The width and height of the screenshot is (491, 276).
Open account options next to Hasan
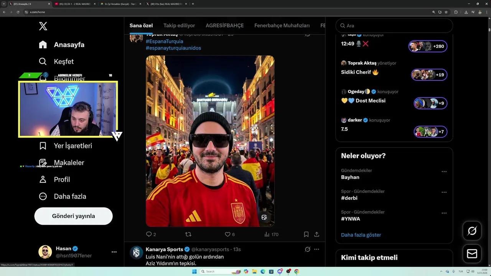[114, 252]
